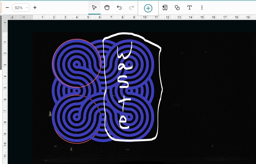The width and height of the screenshot is (256, 164).
Task: Choose the Text tool
Action: [190, 8]
